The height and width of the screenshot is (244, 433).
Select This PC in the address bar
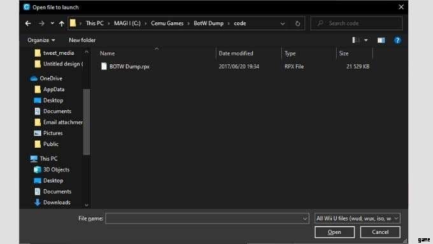pos(95,23)
